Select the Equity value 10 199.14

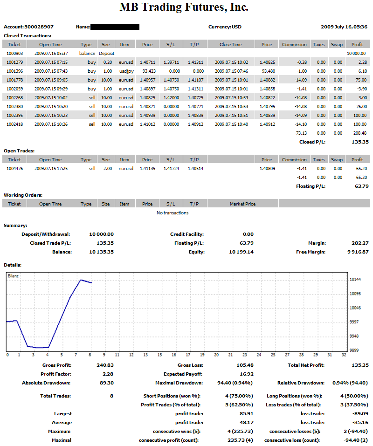(242, 252)
